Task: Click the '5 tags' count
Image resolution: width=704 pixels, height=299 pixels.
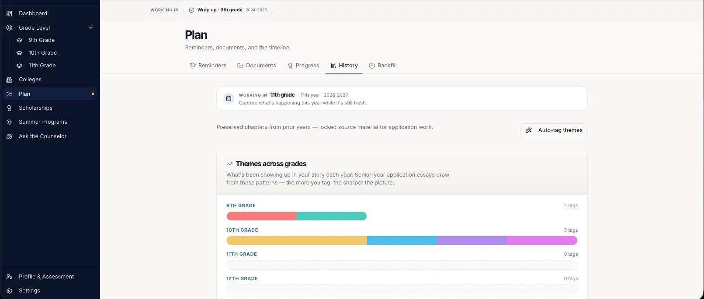Action: point(571,230)
